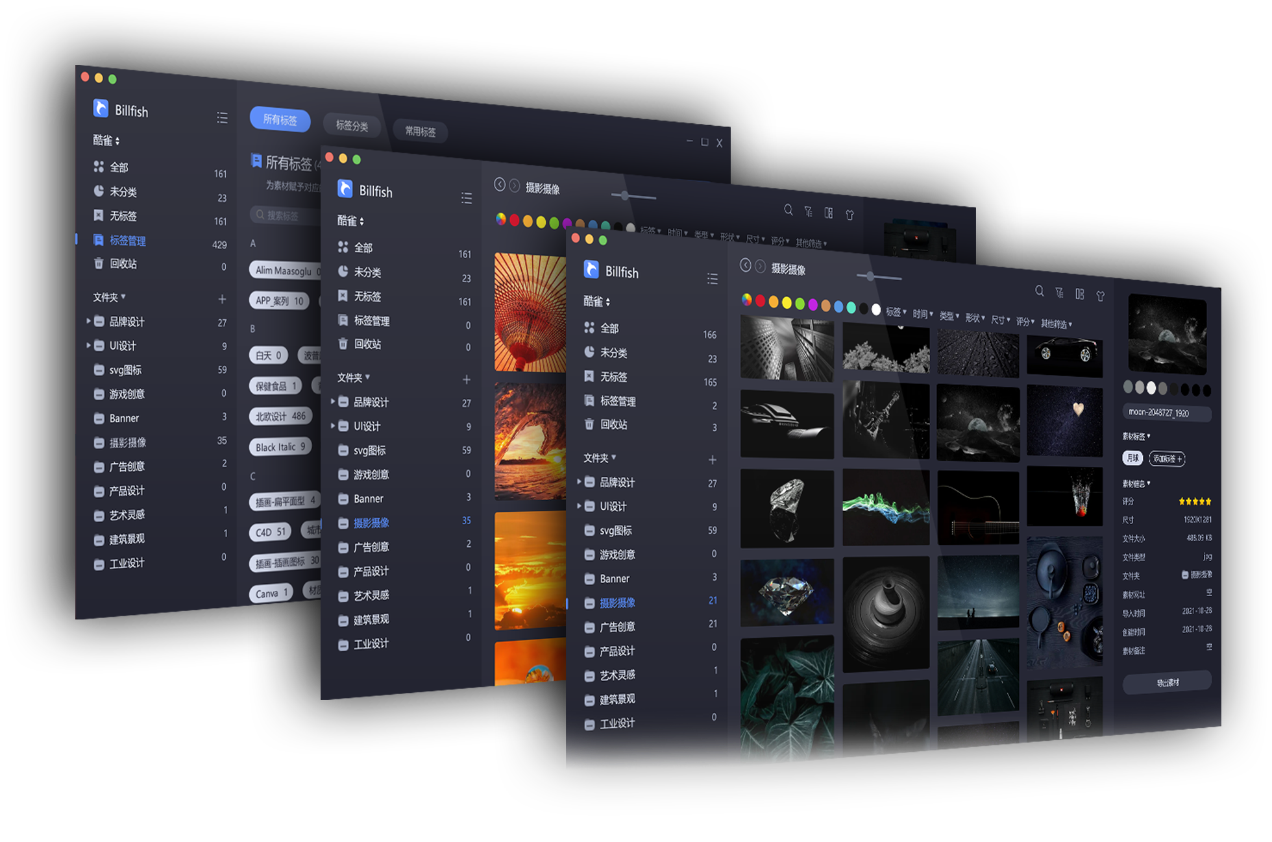The width and height of the screenshot is (1272, 842).
Task: Click search icon in the frontmost Billfish window
Action: [x=1040, y=291]
